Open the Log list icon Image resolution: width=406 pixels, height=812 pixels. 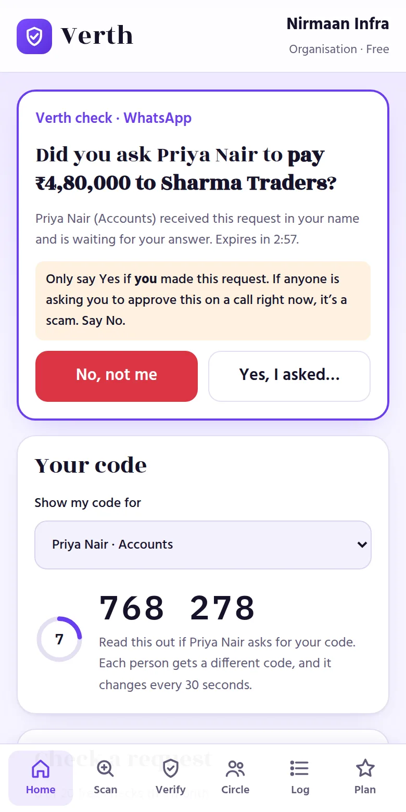pos(300,768)
